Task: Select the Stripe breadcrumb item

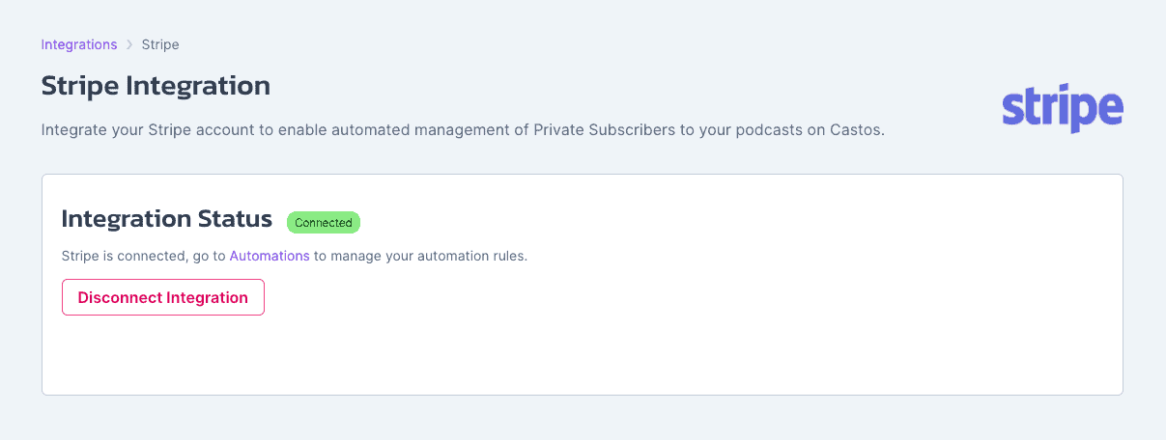Action: pos(160,44)
